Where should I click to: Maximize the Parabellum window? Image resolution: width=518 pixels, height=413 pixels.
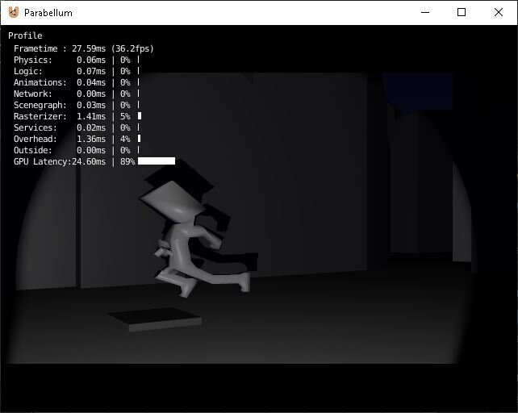(462, 12)
